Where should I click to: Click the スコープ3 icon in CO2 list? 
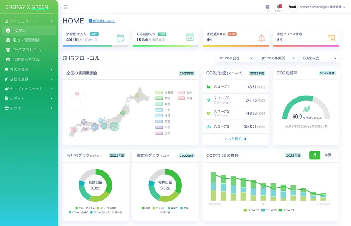209,127
